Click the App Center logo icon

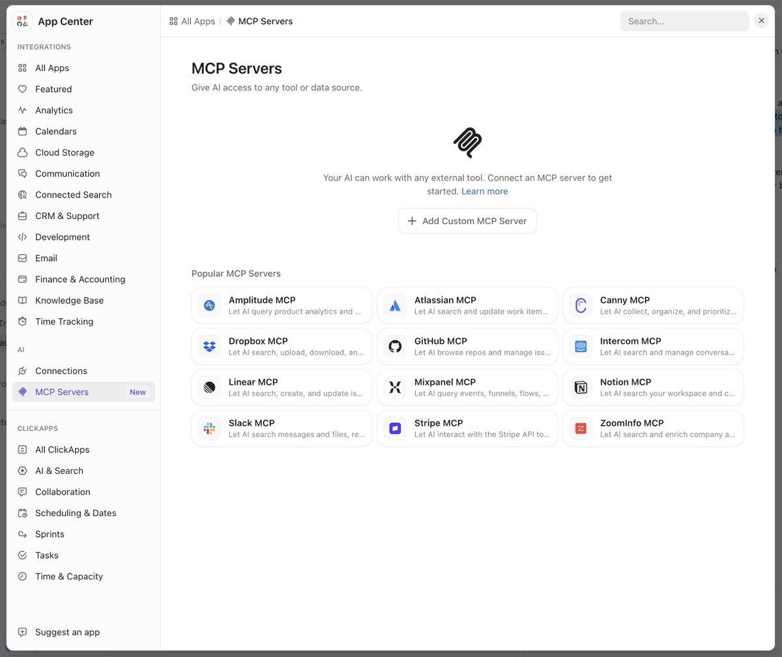click(x=22, y=21)
